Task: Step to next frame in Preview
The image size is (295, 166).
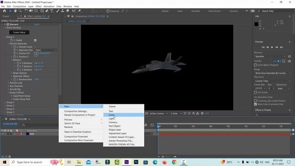Action: (277, 47)
